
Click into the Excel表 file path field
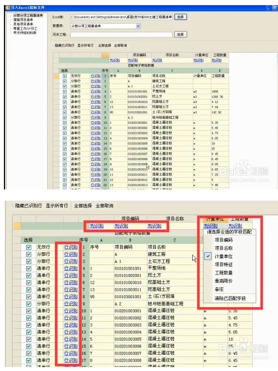(x=121, y=17)
